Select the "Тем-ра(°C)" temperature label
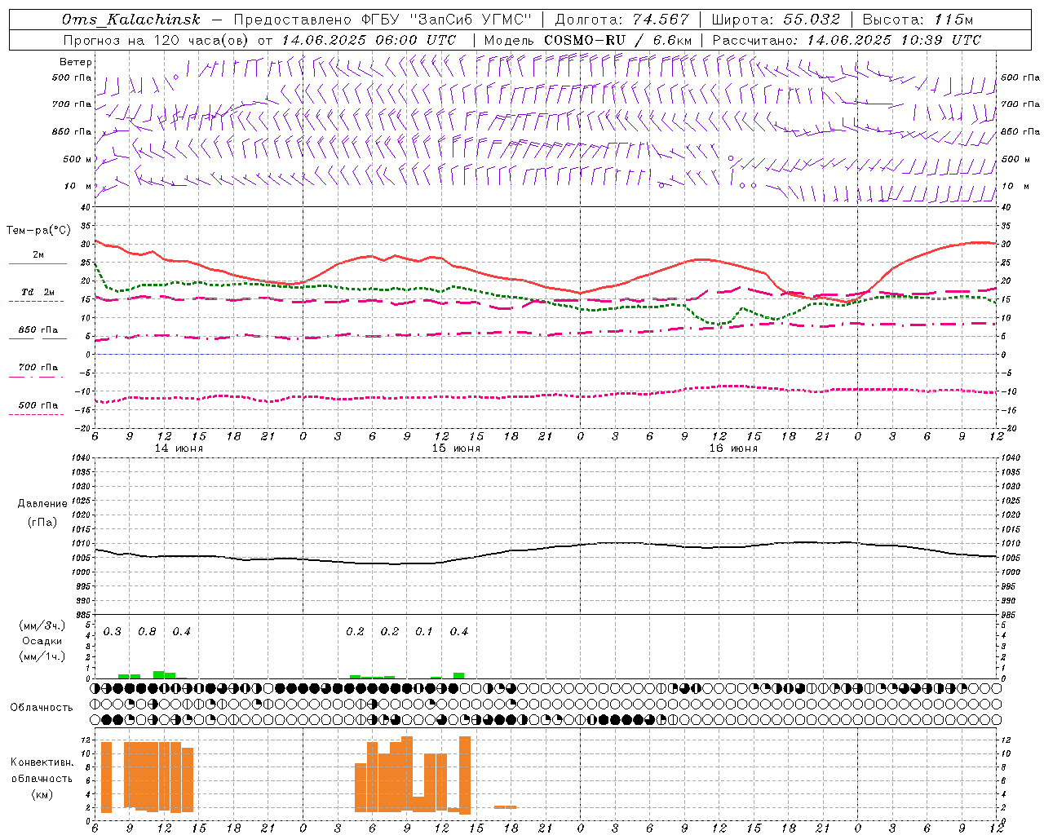Viewport: 1044px width, 835px height. (x=38, y=231)
